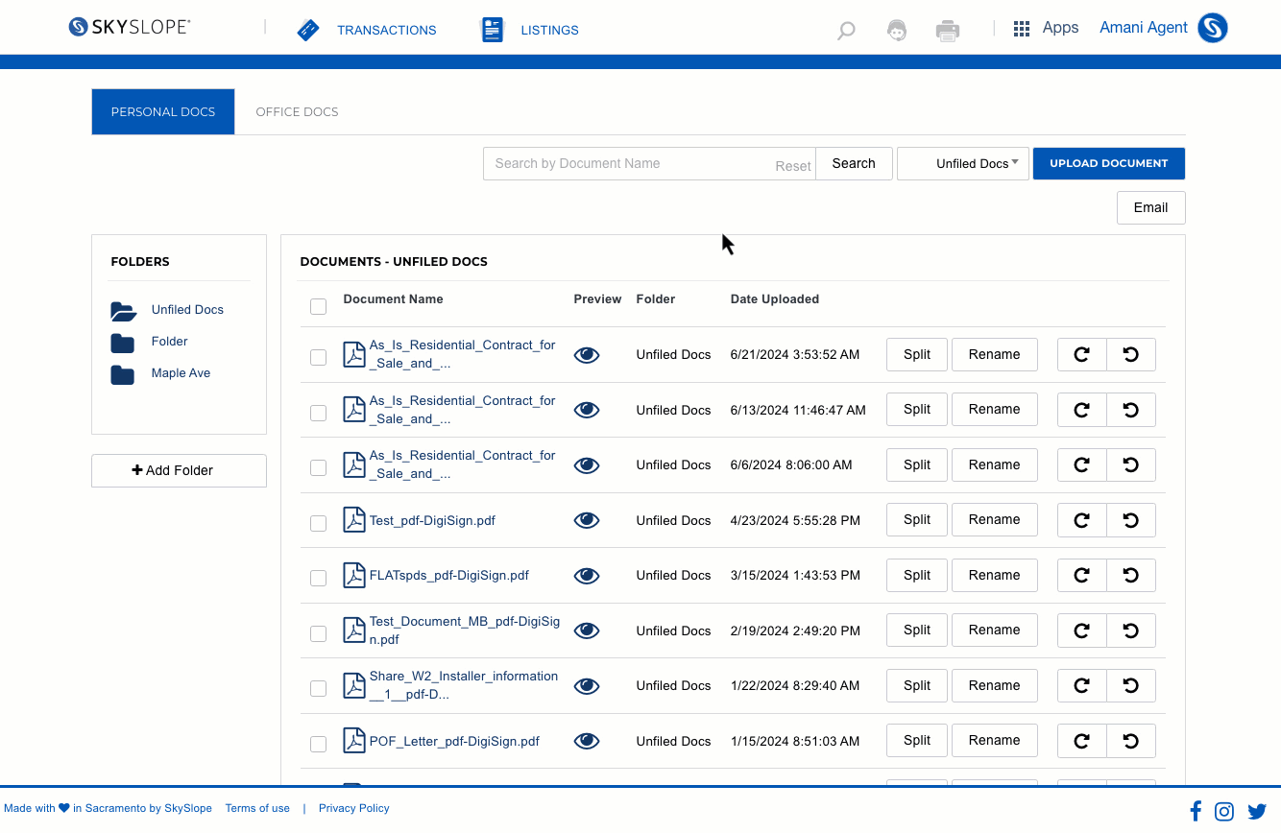Check the Share_W2_Installer_information row checkbox
The width and height of the screenshot is (1281, 833).
pos(318,688)
